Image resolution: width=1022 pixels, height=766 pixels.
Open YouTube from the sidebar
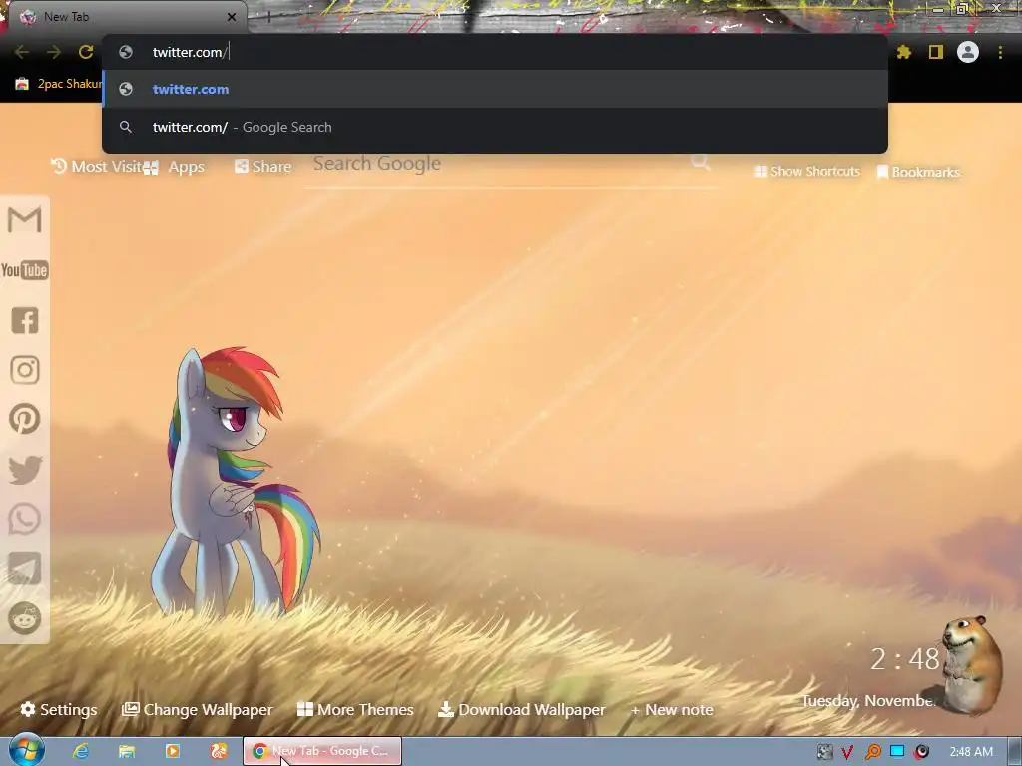click(25, 270)
